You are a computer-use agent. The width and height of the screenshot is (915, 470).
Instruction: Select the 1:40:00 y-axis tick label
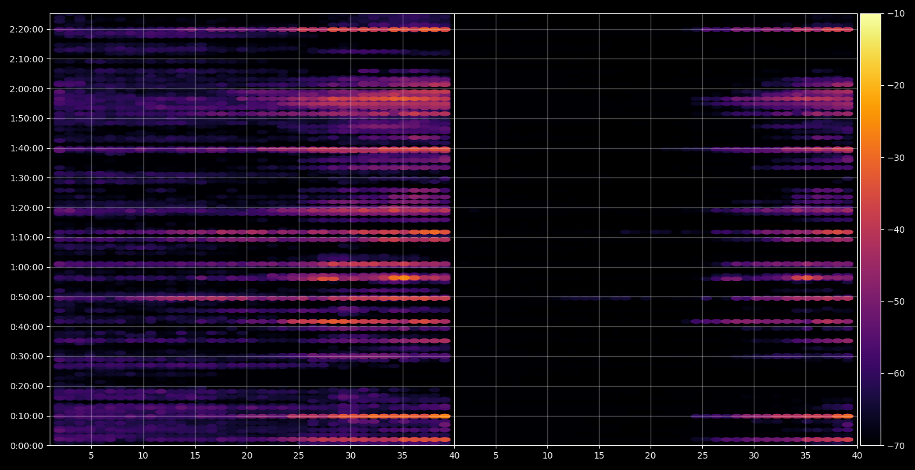point(27,148)
